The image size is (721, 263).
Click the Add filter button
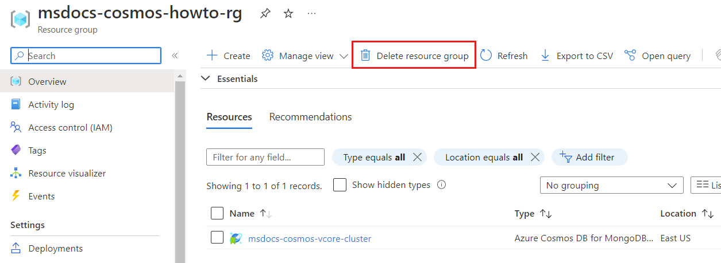pos(589,157)
